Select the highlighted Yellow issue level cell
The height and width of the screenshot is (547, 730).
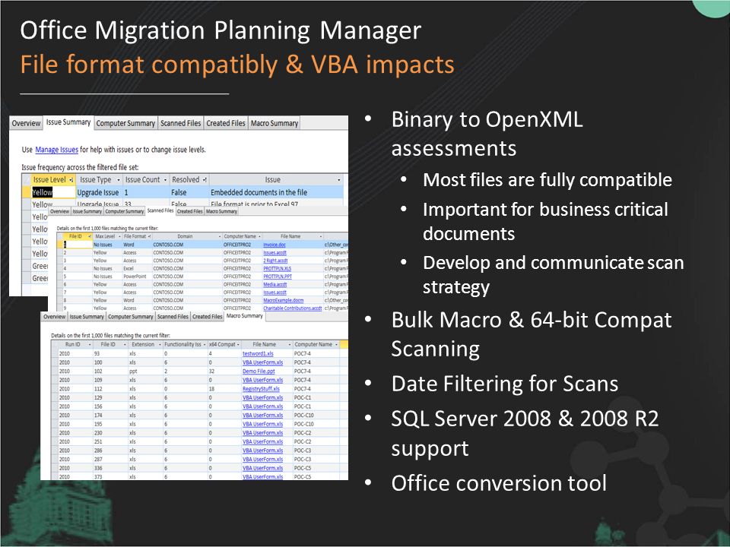(53, 192)
